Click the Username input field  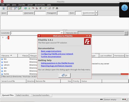(x=40, y=13)
